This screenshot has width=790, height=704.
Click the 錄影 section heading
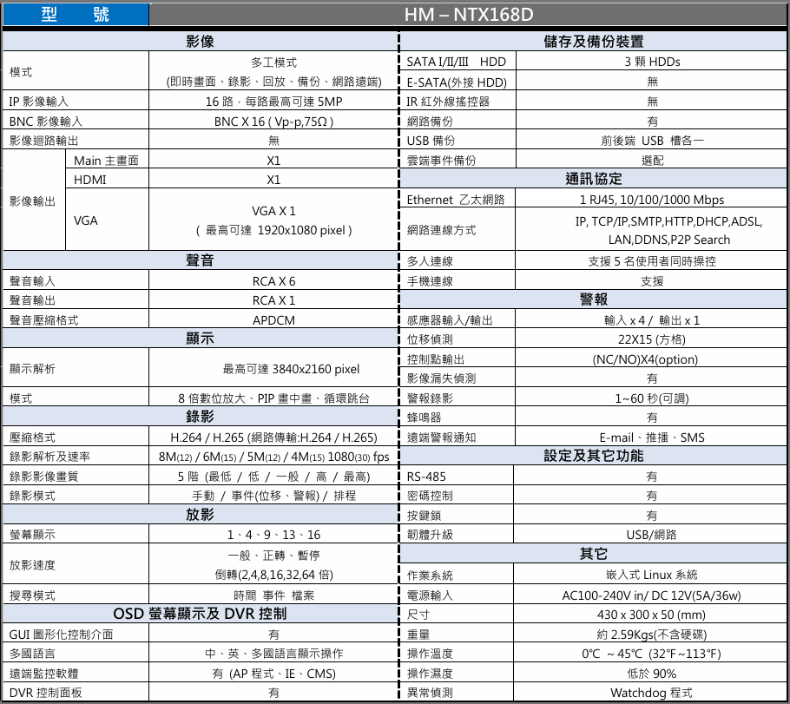click(x=200, y=417)
